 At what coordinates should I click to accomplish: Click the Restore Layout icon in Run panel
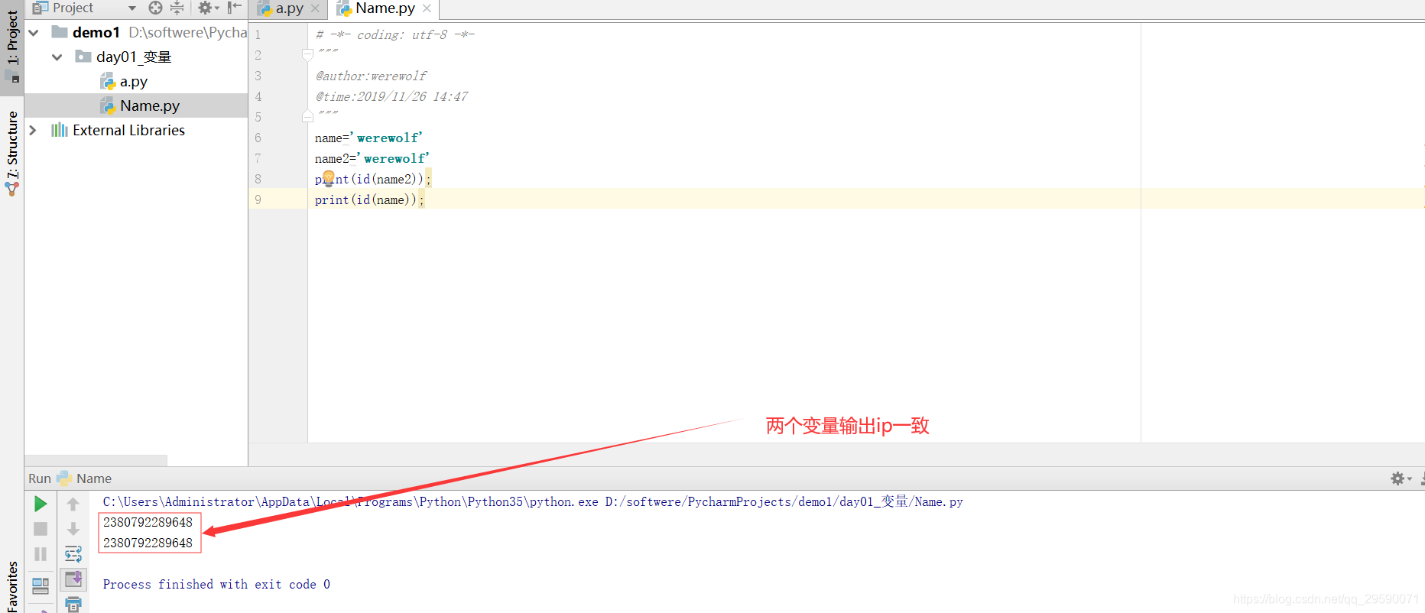(x=41, y=586)
